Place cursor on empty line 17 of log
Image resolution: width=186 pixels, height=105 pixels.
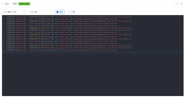pyautogui.click(x=95, y=52)
